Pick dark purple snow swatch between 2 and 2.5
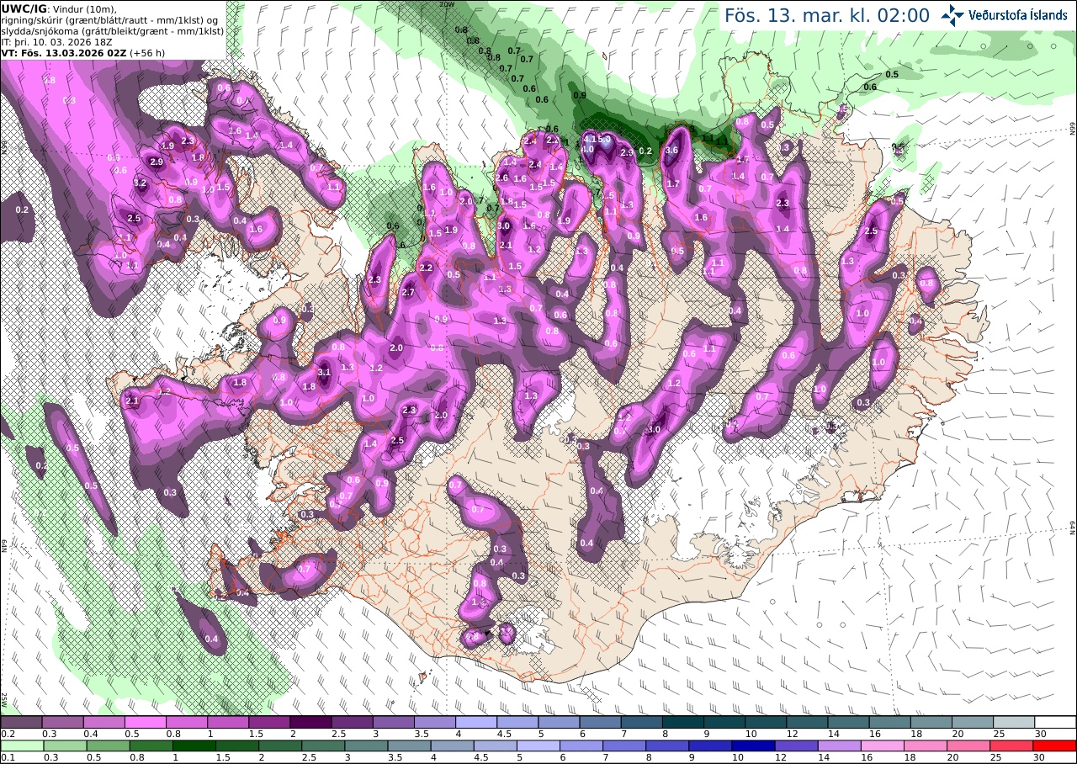The image size is (1077, 764). point(310,722)
